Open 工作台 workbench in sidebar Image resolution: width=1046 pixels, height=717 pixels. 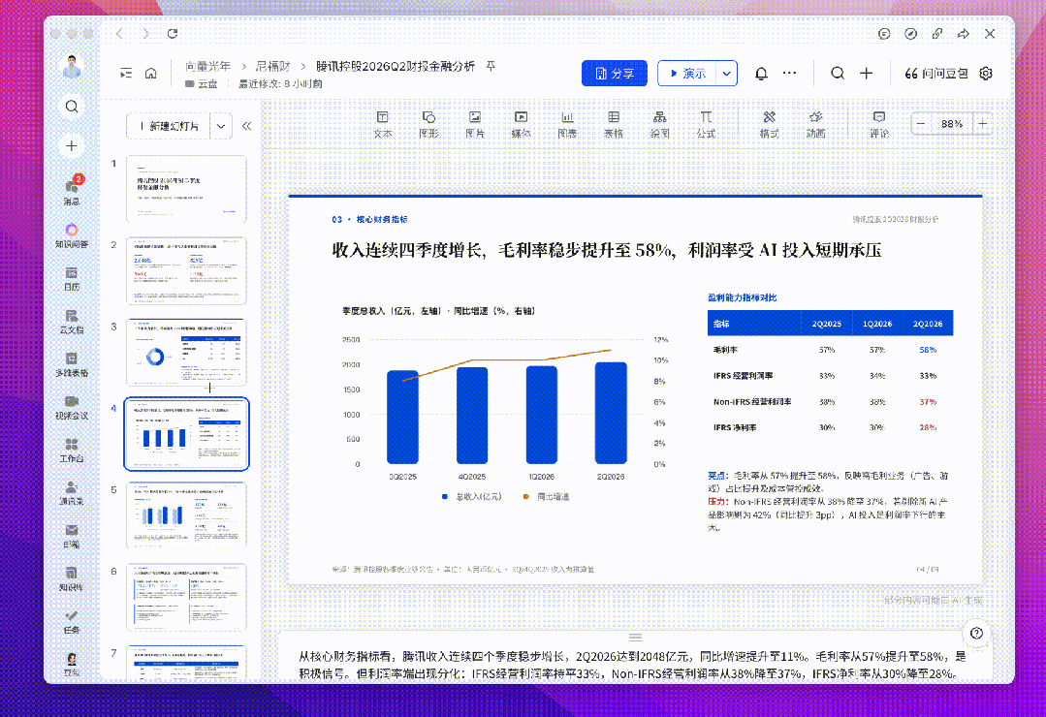(72, 451)
